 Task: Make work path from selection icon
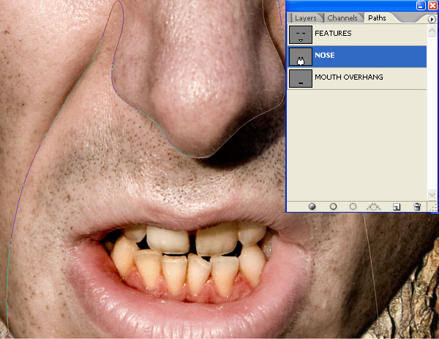click(374, 207)
